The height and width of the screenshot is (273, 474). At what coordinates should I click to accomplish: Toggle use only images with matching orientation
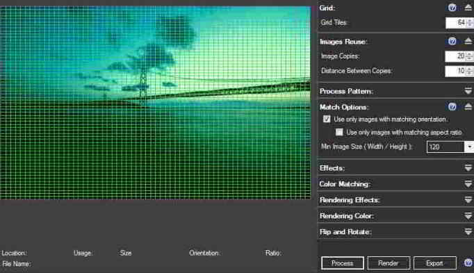coord(327,119)
